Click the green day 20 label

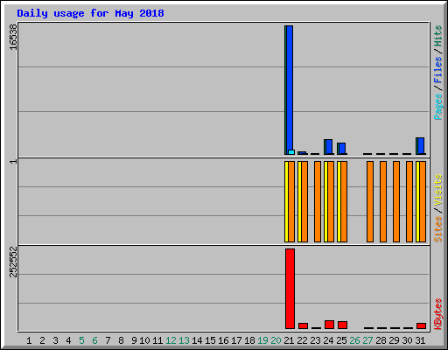pyautogui.click(x=276, y=340)
